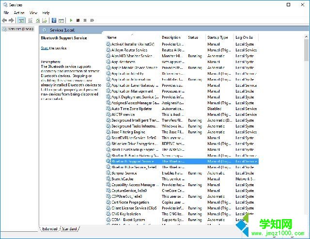The image size is (310, 239).
Task: Toggle the show/hide console tree icon
Action: tap(21, 20)
